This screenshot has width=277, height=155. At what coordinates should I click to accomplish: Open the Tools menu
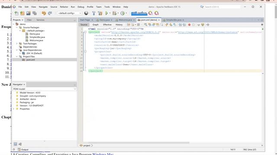(x=107, y=7)
